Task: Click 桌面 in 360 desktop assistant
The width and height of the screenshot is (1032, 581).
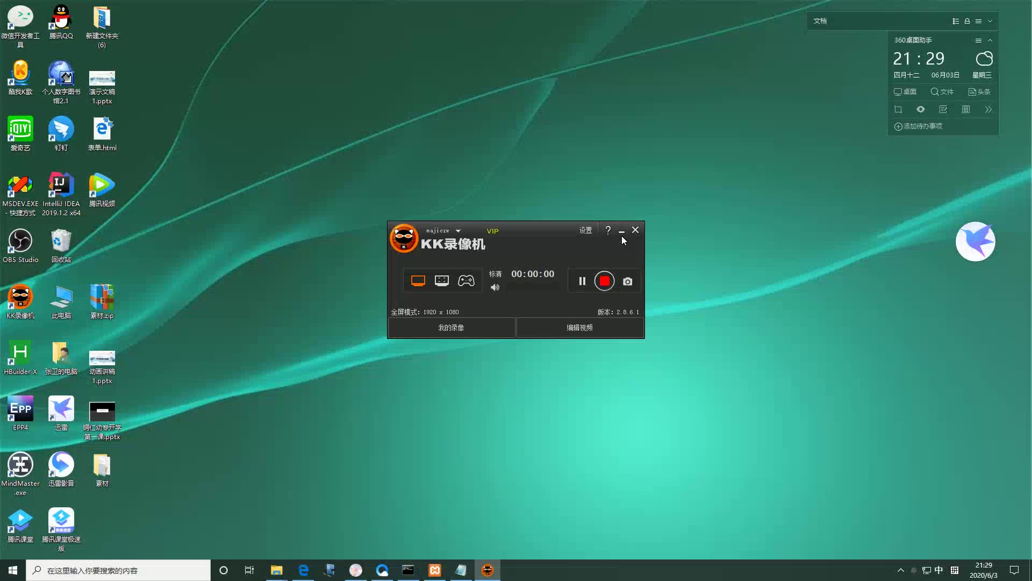Action: [905, 92]
